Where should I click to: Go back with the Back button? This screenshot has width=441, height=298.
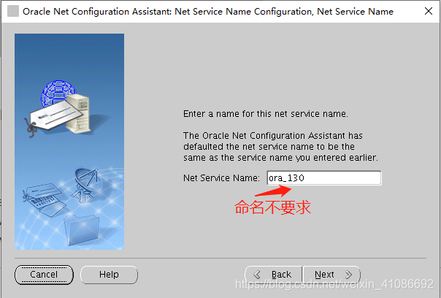pos(274,275)
